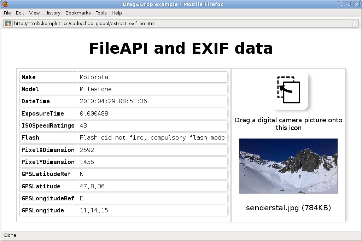Open the Help menu
362x241 pixels.
117,13
